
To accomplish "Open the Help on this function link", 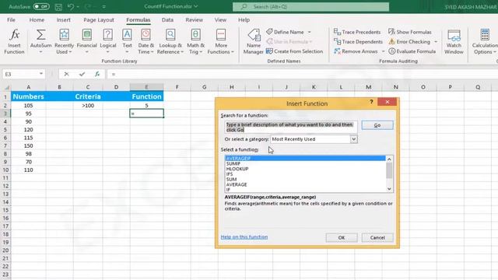I will coord(244,236).
